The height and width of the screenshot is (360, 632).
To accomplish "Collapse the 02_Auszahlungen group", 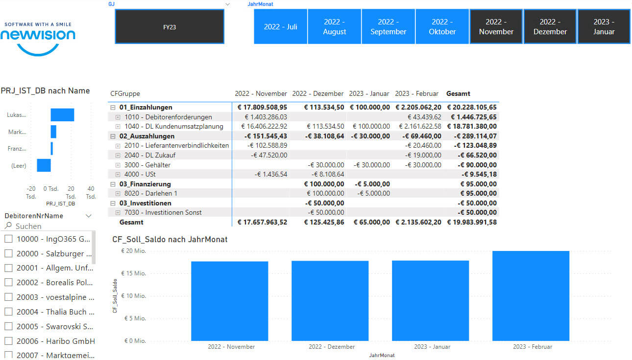I will [x=113, y=136].
